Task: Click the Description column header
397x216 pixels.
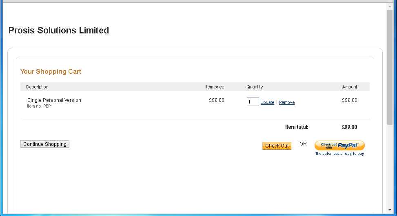Action: pos(37,87)
